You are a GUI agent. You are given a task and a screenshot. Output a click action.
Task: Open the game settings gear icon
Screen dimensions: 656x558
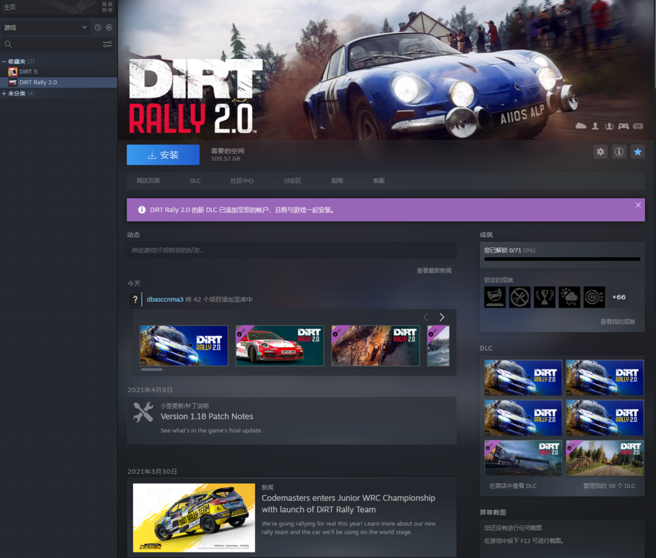click(x=600, y=152)
